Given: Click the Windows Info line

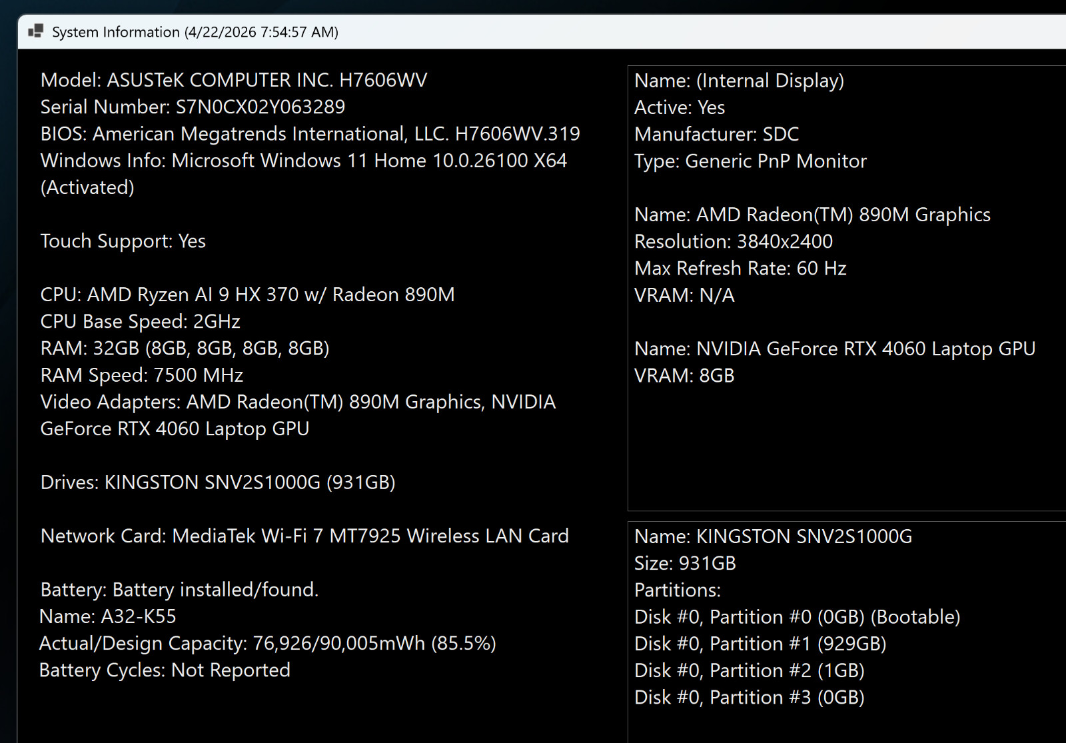Looking at the screenshot, I should click(304, 174).
